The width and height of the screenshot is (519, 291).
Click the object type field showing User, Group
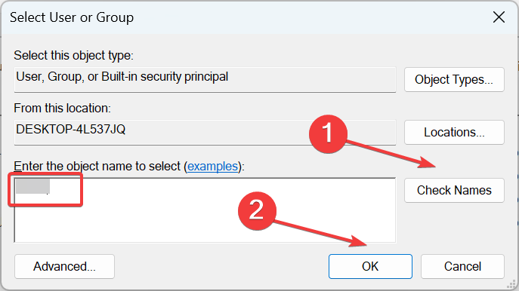(x=205, y=80)
